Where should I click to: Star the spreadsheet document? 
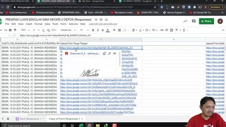click(x=96, y=20)
